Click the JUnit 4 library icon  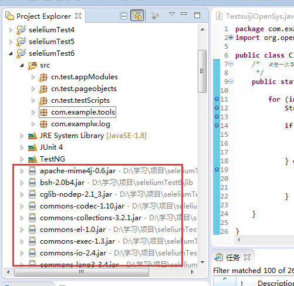point(32,147)
